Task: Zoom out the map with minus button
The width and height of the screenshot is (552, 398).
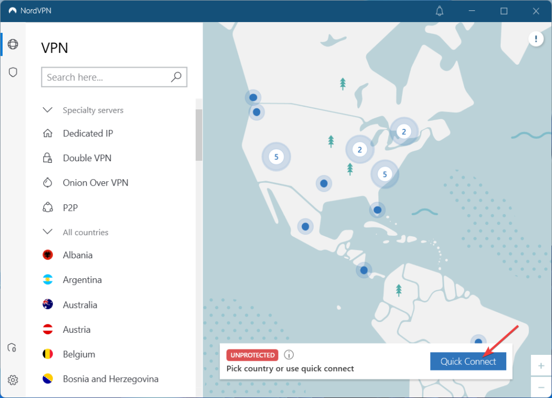Action: (541, 387)
